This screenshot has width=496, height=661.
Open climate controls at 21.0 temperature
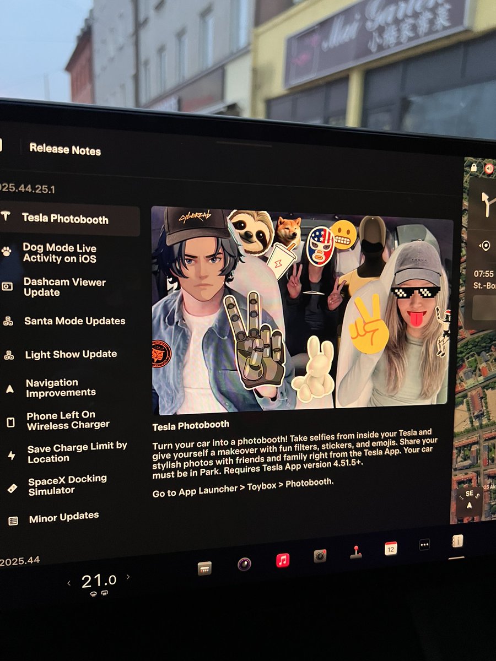(x=99, y=580)
